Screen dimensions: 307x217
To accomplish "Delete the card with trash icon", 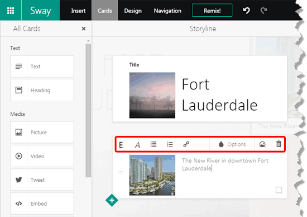I will click(279, 144).
